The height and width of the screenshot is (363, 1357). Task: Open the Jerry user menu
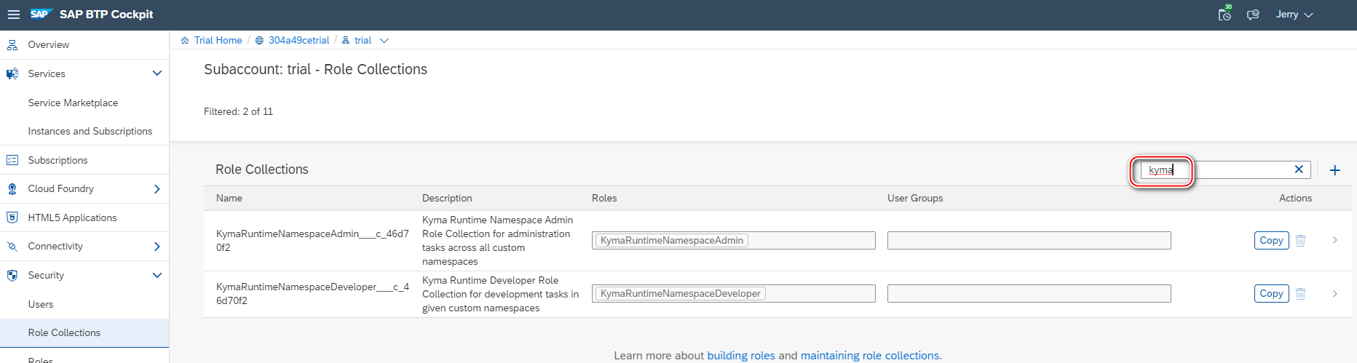point(1294,15)
